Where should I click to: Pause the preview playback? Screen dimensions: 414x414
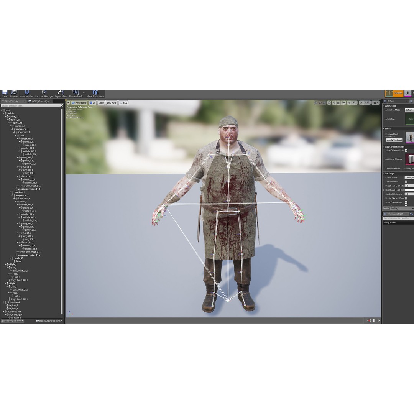374,320
